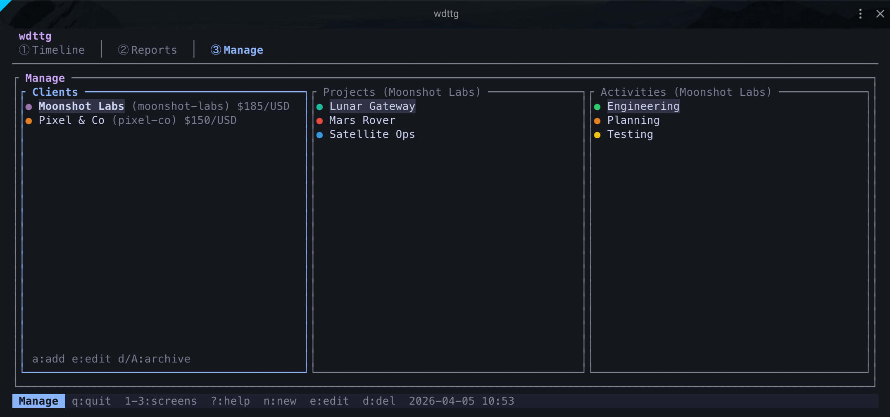Focus the Activities (Moonshot Labs) pane title
890x417 pixels.
click(x=686, y=92)
